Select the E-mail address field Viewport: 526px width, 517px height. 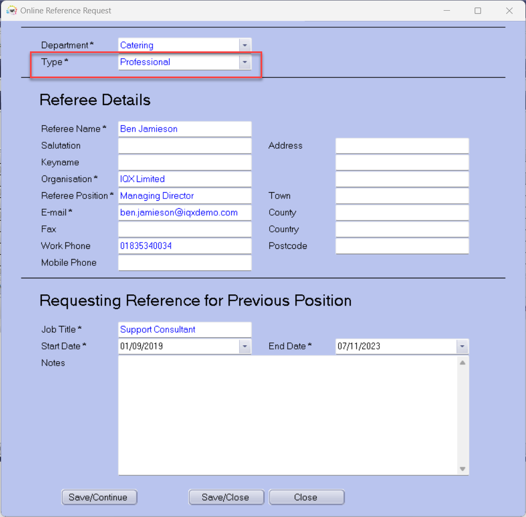pyautogui.click(x=185, y=212)
